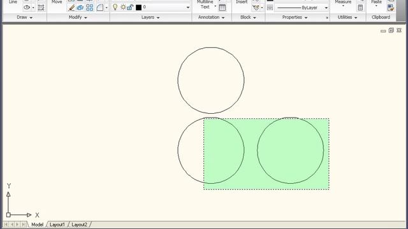Click the Explode icon in Modify panel
The width and height of the screenshot is (408, 229).
click(80, 8)
